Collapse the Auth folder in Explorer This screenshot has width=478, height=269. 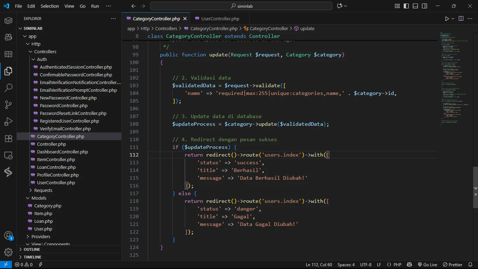[42, 59]
